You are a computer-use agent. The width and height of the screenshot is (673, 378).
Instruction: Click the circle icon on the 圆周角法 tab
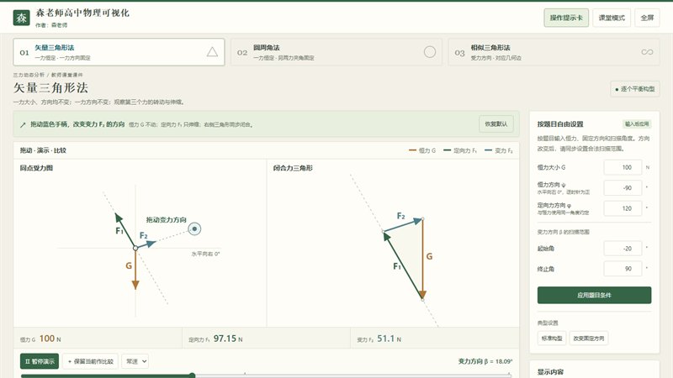[430, 52]
